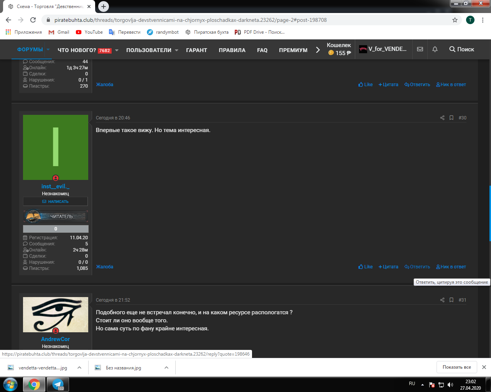The width and height of the screenshot is (491, 392).
Task: Open the ФОРУМЫ menu item
Action: [x=30, y=49]
